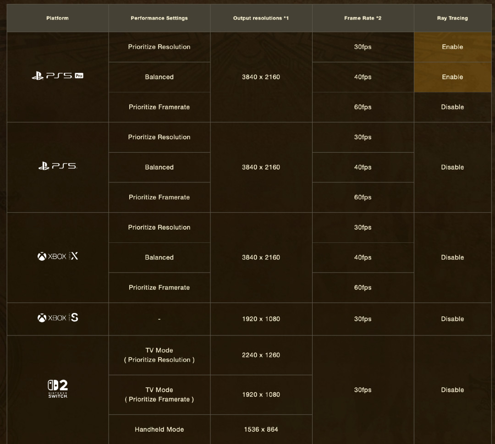Click PS5 40fps frame rate cell
The width and height of the screenshot is (495, 444).
(363, 167)
